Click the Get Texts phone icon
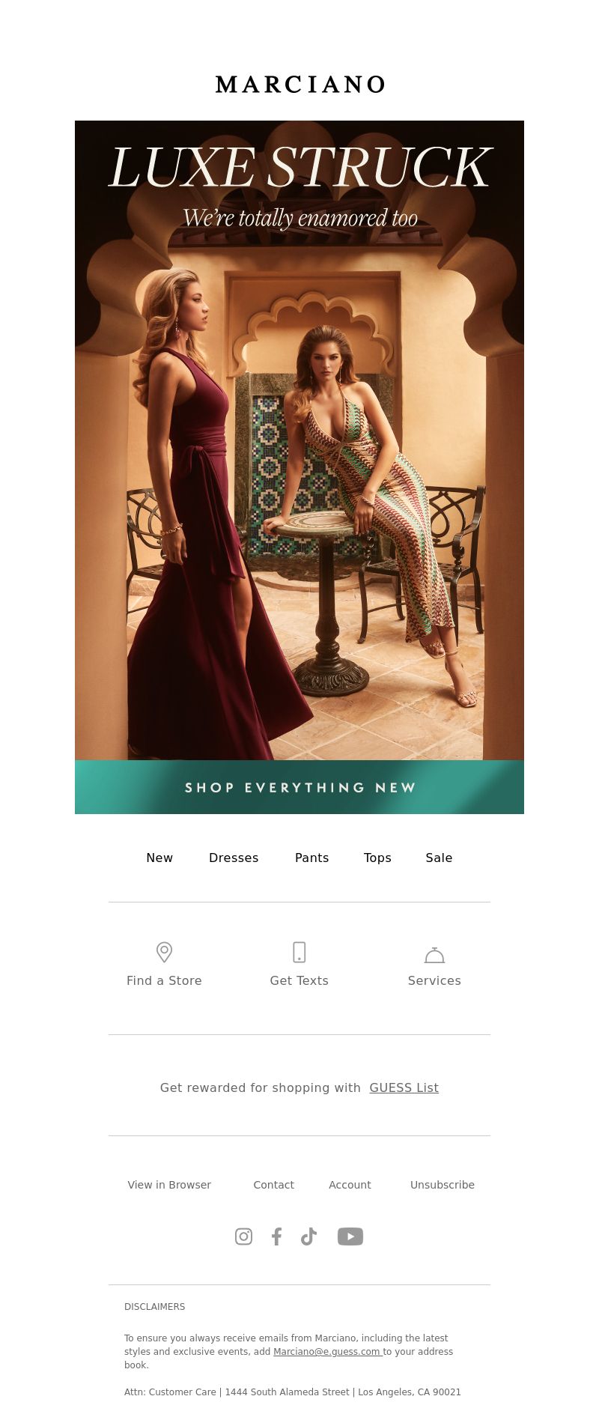Viewport: 599px width, 1414px height. (x=299, y=952)
